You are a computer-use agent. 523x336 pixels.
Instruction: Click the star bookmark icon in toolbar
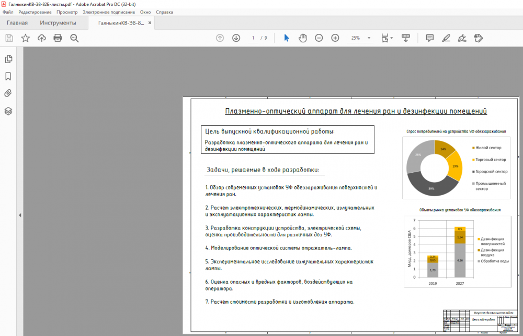tap(25, 38)
